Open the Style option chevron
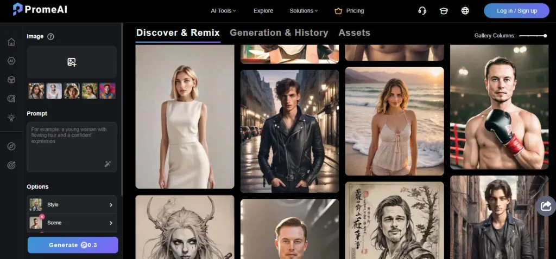This screenshot has height=259, width=556. 111,205
